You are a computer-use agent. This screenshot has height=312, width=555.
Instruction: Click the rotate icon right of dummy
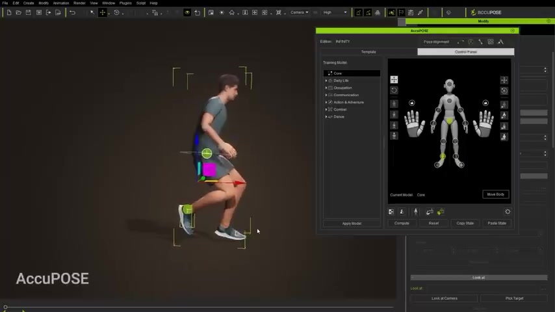click(504, 91)
